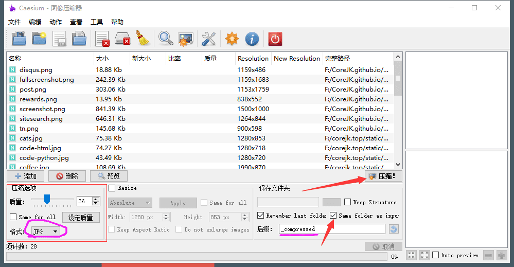Click the broom clean-up toolbar icon

click(x=143, y=39)
